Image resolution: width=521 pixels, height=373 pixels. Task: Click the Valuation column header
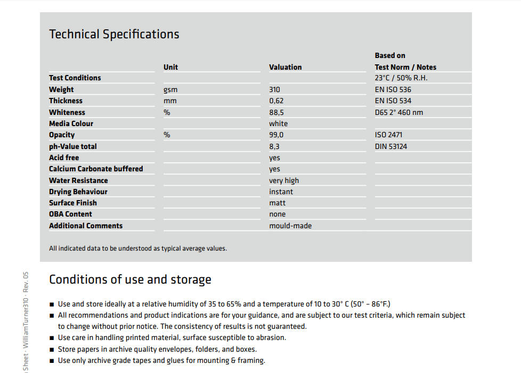pyautogui.click(x=286, y=67)
